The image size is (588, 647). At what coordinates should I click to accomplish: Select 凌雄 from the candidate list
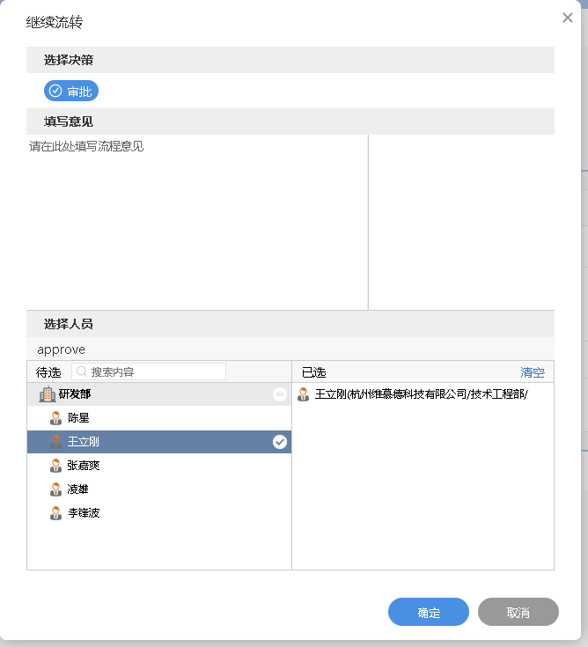(x=79, y=489)
